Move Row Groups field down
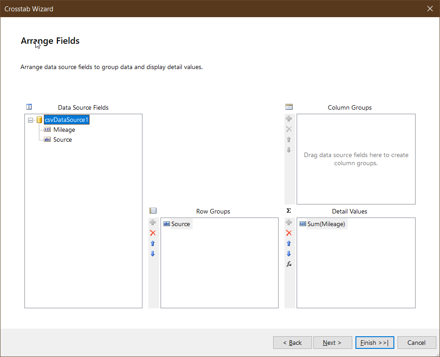The height and width of the screenshot is (357, 440). [x=153, y=254]
